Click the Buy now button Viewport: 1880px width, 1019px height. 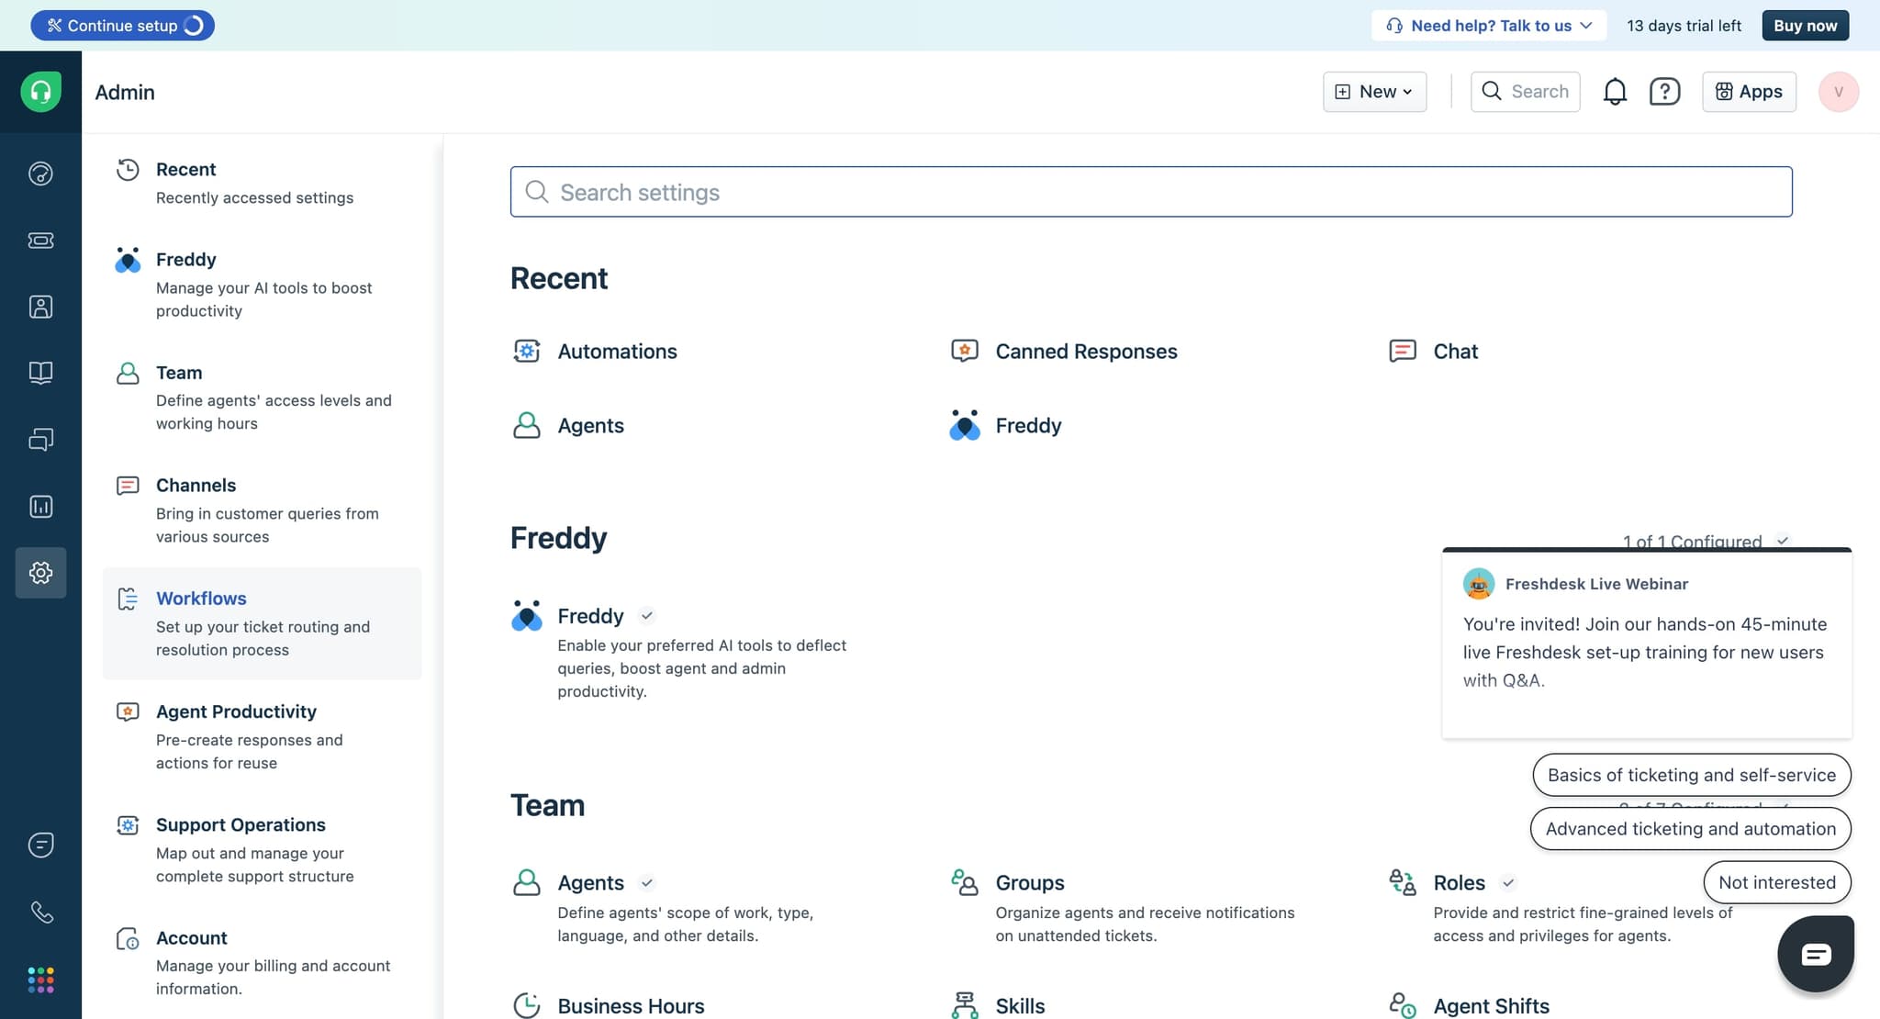tap(1805, 26)
